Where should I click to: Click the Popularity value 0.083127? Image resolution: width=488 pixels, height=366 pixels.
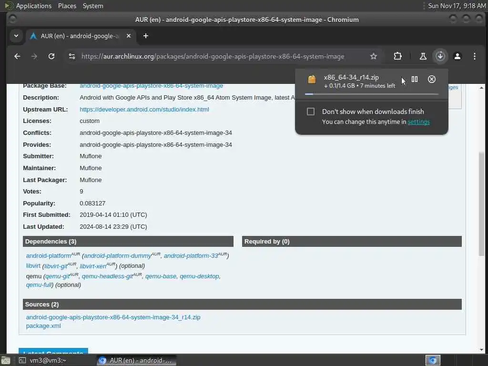[92, 203]
